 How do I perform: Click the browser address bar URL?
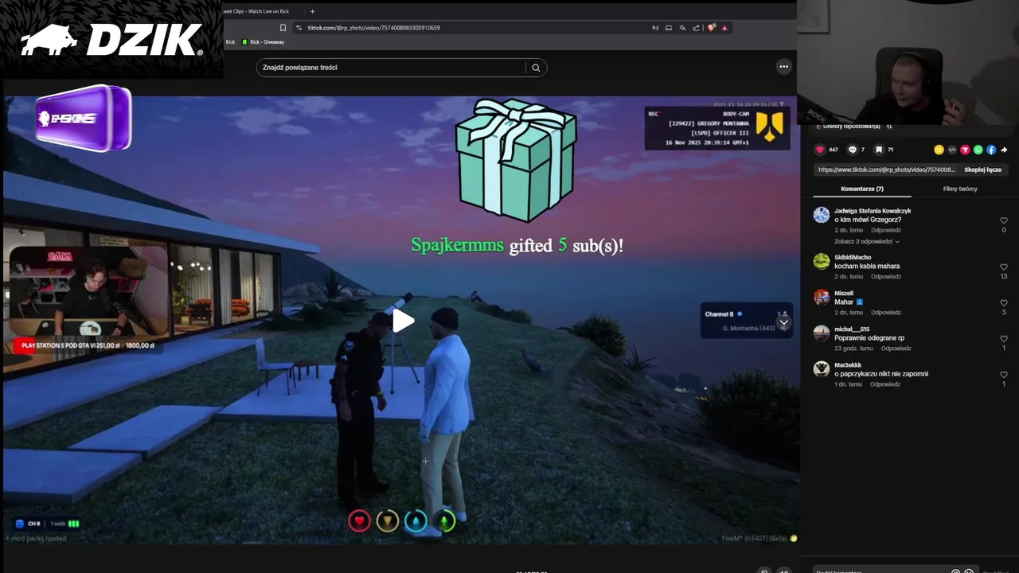point(373,28)
